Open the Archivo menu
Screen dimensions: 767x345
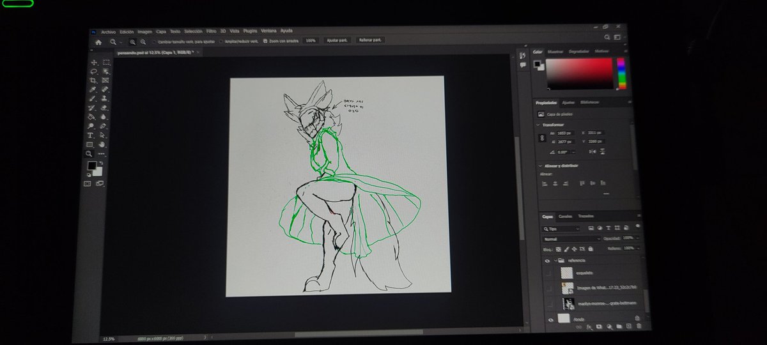[109, 32]
